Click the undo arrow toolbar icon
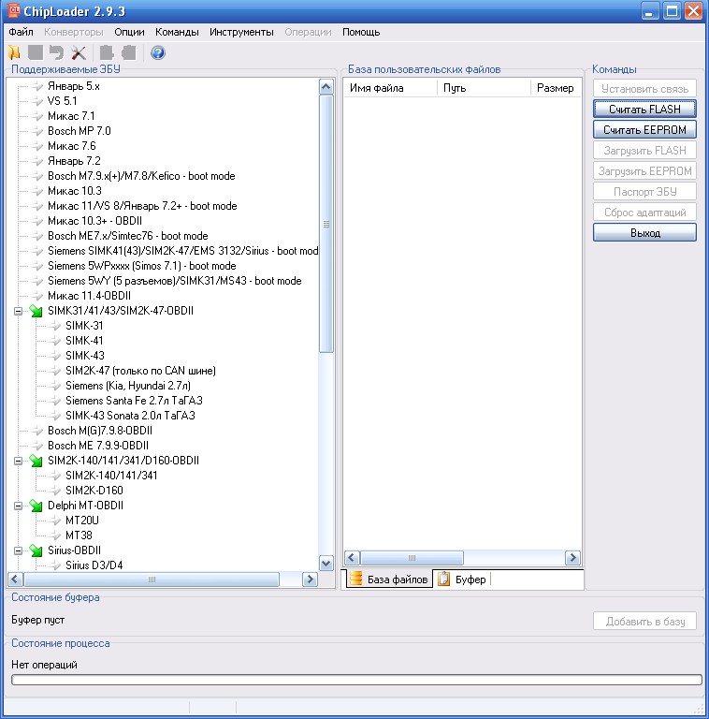The height and width of the screenshot is (719, 709). coord(56,52)
